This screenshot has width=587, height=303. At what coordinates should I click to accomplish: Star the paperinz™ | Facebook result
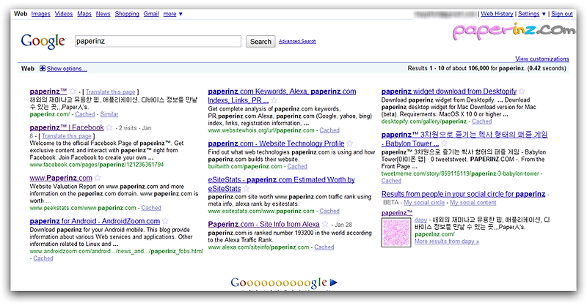[x=109, y=128]
